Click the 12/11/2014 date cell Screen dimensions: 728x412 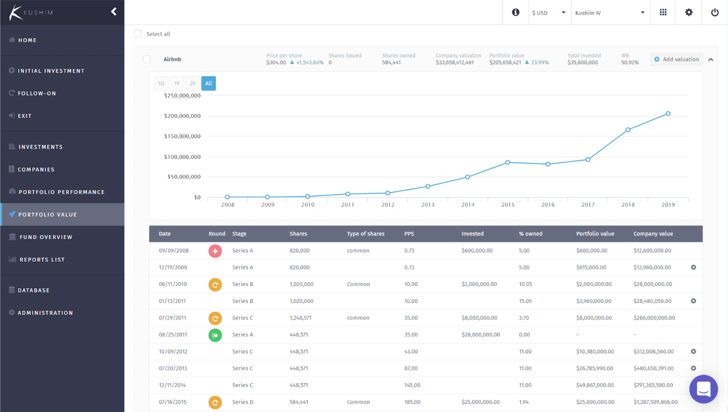pyautogui.click(x=172, y=385)
